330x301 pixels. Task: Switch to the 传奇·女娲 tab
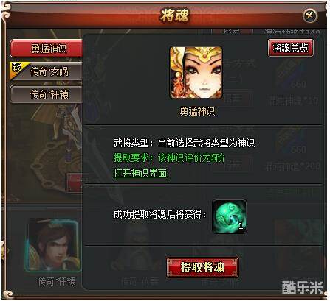[x=47, y=71]
